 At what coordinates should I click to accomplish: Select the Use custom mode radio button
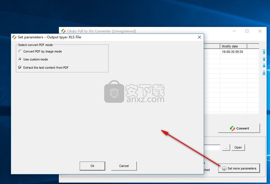click(20, 59)
